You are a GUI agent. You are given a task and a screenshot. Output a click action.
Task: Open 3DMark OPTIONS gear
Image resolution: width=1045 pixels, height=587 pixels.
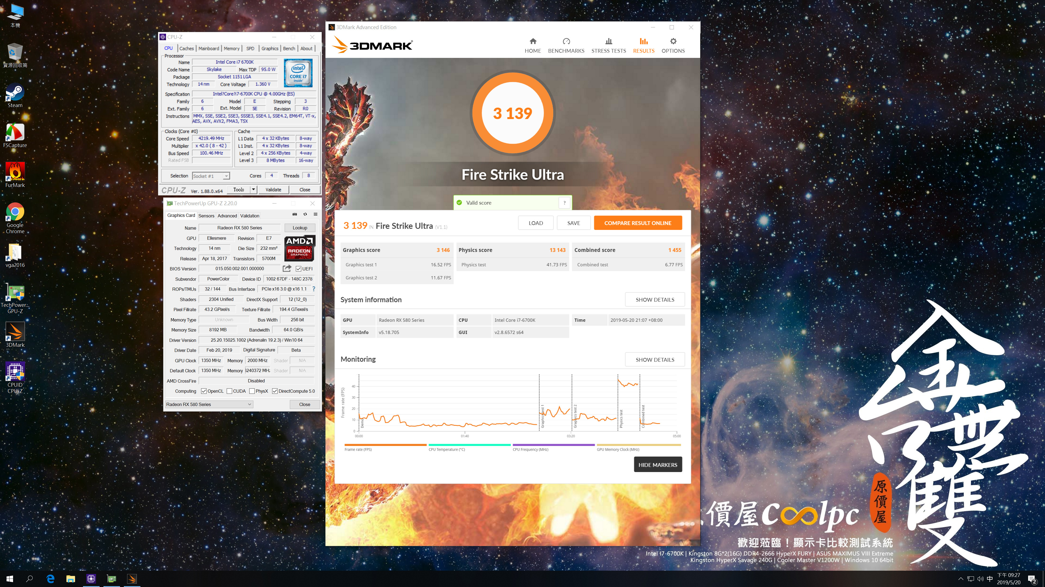[673, 45]
